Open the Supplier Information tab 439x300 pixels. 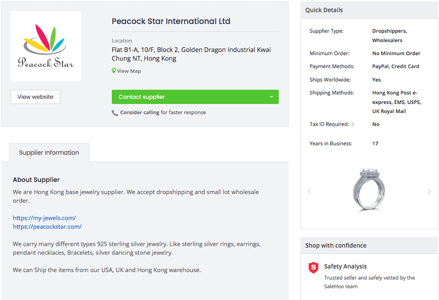click(x=49, y=152)
